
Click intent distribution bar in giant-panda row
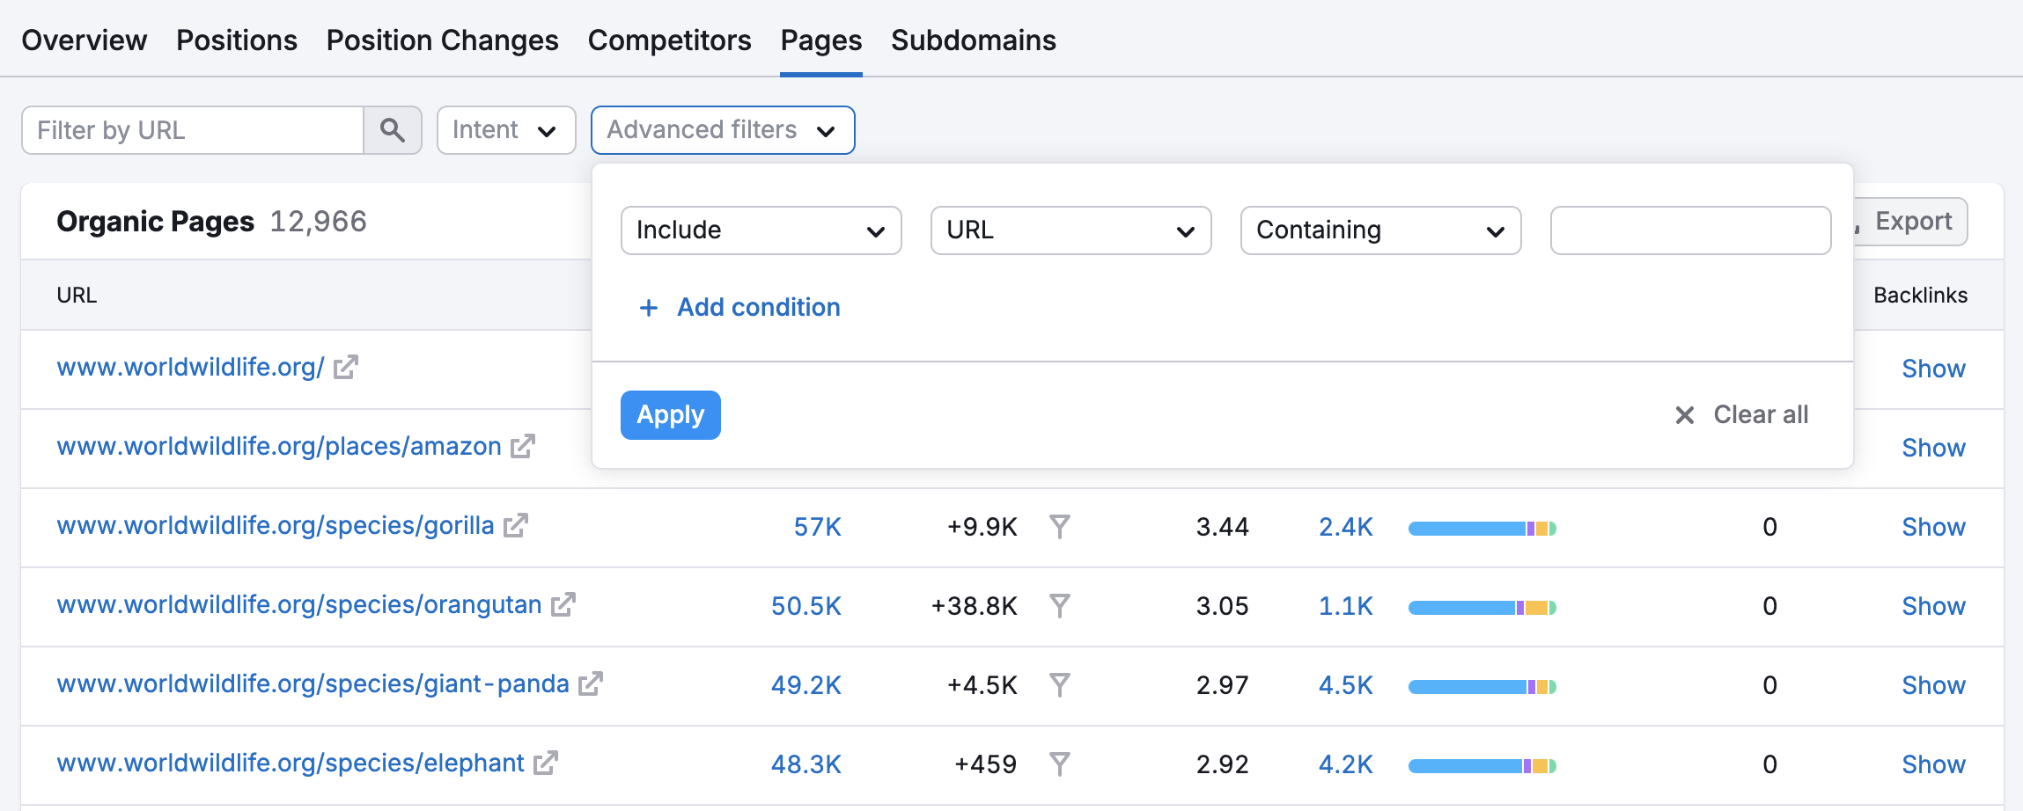click(1482, 687)
